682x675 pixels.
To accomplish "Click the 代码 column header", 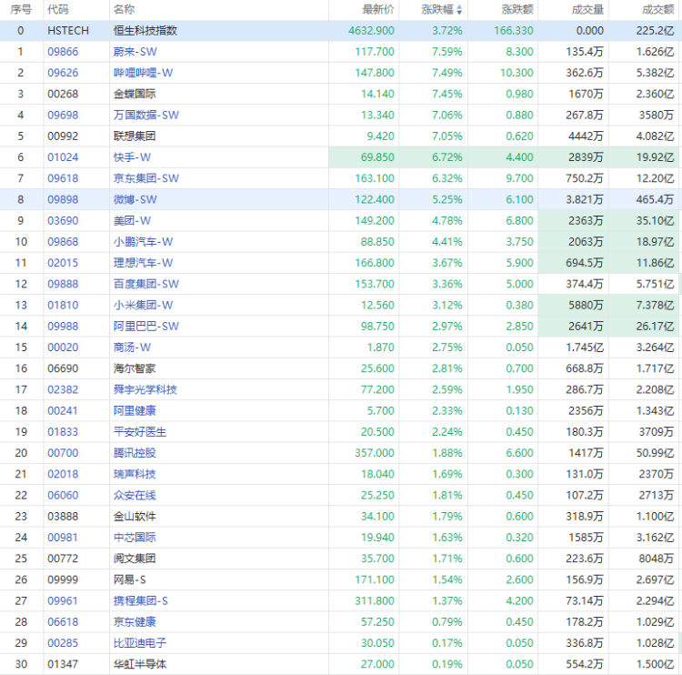I will click(58, 10).
